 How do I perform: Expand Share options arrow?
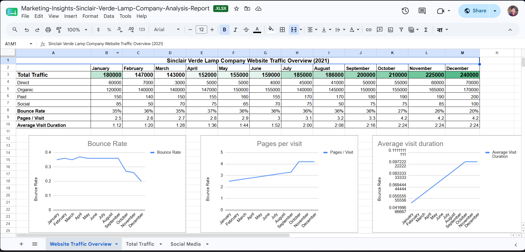(x=495, y=11)
